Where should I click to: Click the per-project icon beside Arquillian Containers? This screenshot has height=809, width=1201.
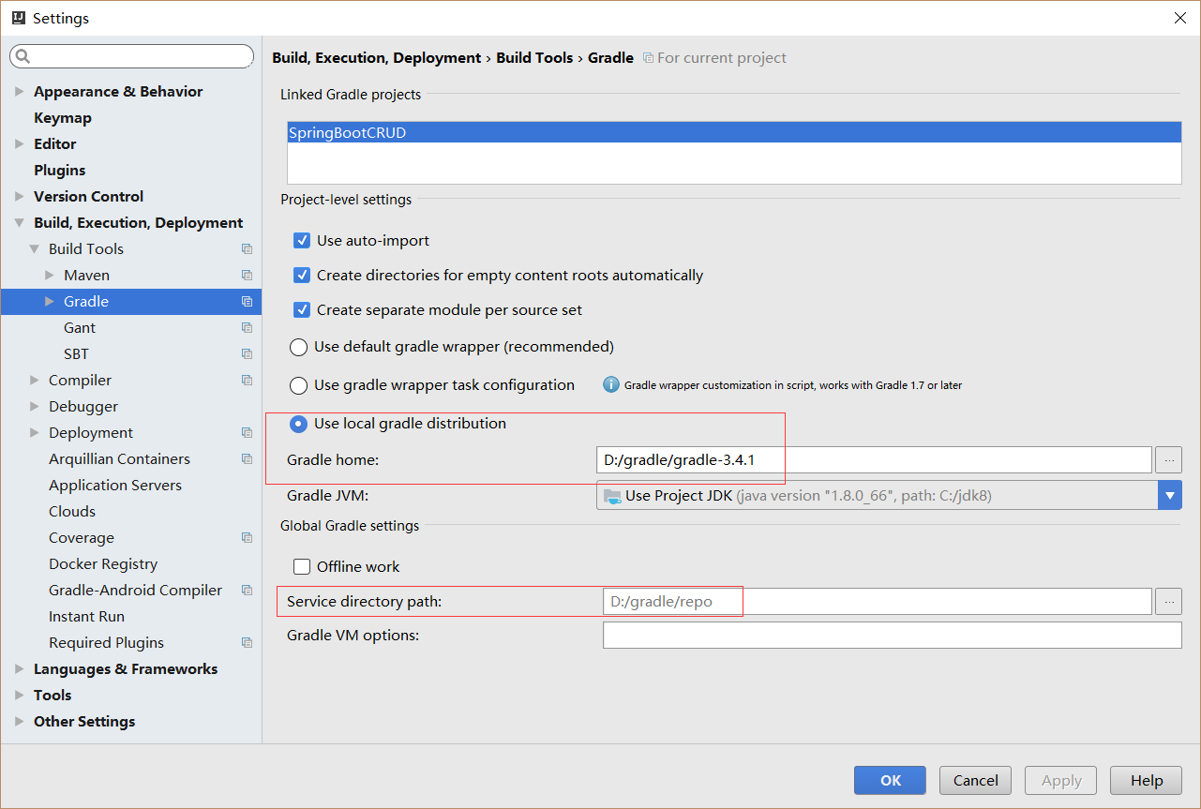(x=247, y=459)
